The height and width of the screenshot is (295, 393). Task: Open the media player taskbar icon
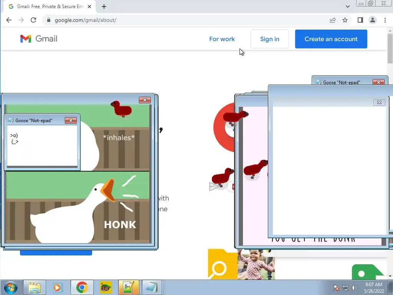(57, 287)
